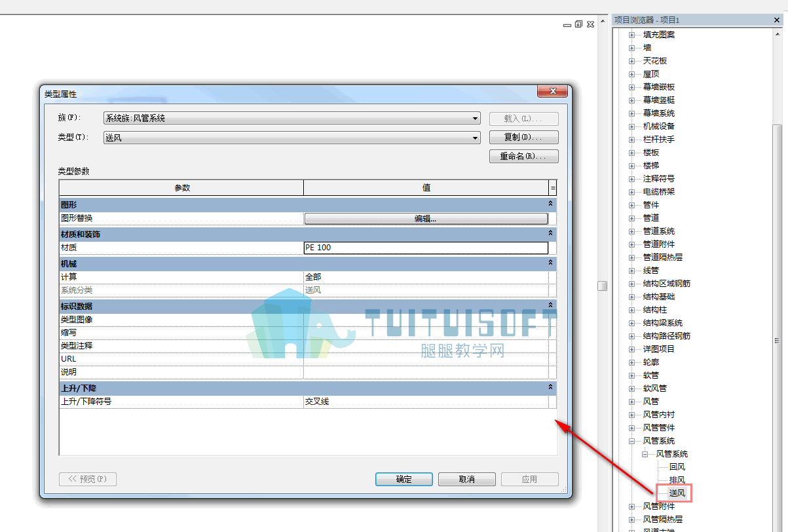Select 结构柱 in the project browser
The image size is (788, 532).
(x=655, y=310)
